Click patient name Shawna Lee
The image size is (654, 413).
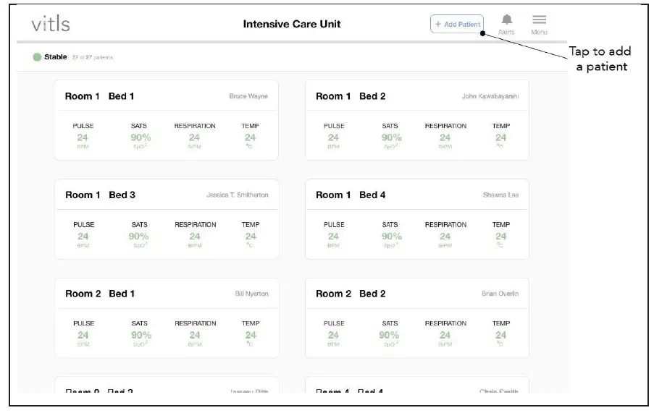point(500,195)
